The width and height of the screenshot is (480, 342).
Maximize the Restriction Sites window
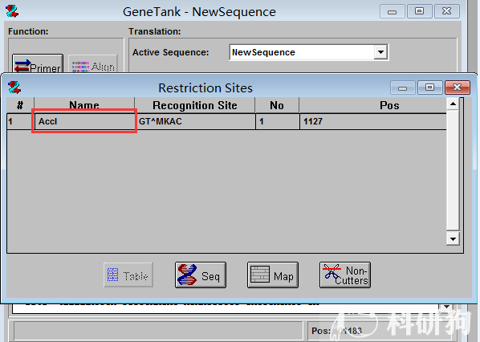(x=429, y=88)
